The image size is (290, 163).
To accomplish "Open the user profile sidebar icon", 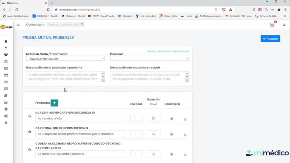I will pyautogui.click(x=6, y=41).
